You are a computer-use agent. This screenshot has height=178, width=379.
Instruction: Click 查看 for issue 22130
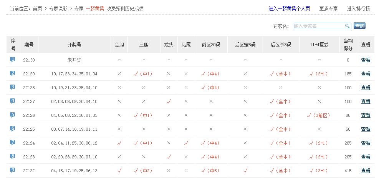click(366, 60)
